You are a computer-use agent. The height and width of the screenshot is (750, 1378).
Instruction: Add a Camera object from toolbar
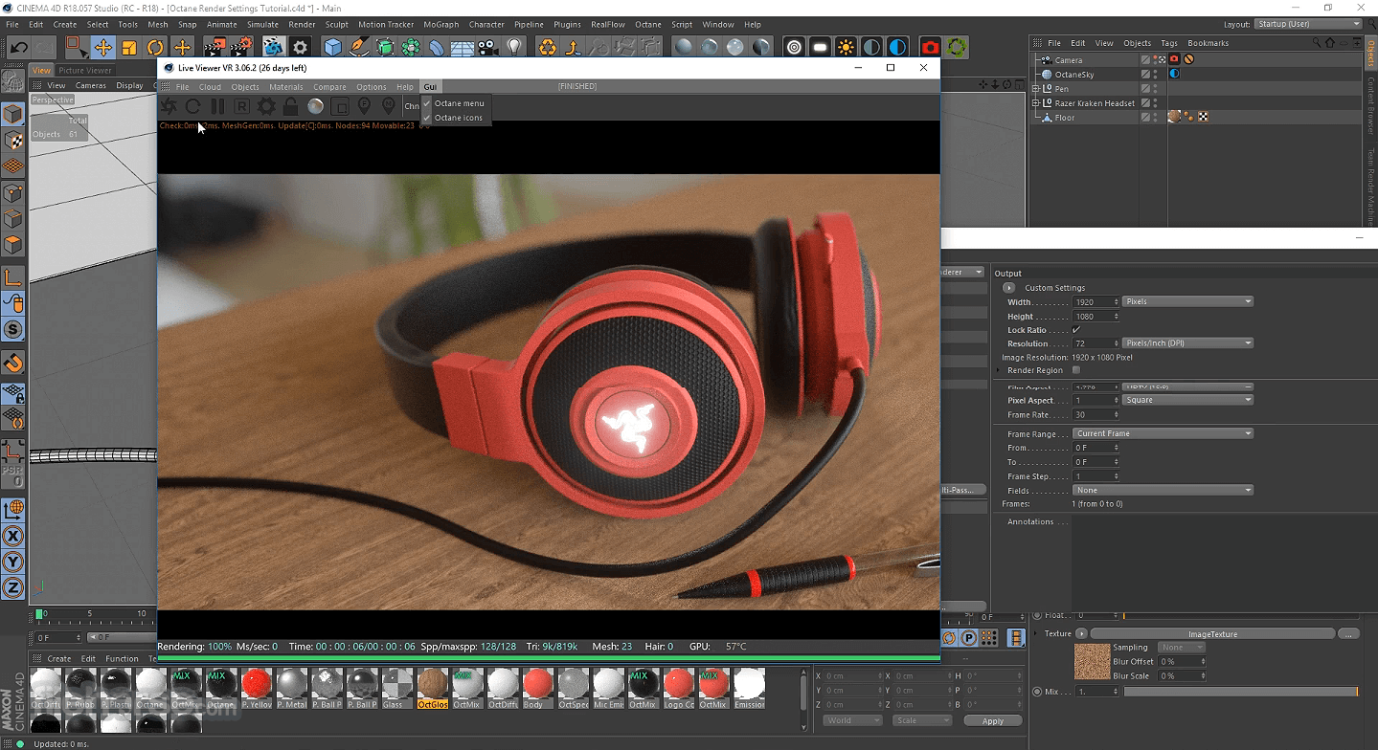[x=488, y=47]
